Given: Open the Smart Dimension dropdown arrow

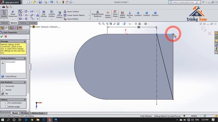Looking at the screenshot, I should 13,19.
